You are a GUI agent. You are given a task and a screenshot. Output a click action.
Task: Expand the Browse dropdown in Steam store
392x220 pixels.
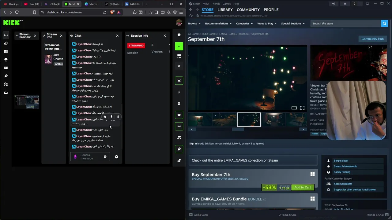tap(194, 24)
